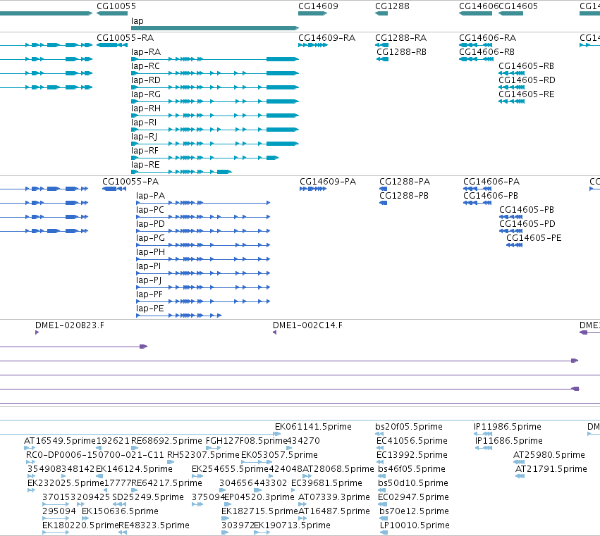Click the lap-RD transcript label
This screenshot has width=600, height=536.
tap(145, 80)
